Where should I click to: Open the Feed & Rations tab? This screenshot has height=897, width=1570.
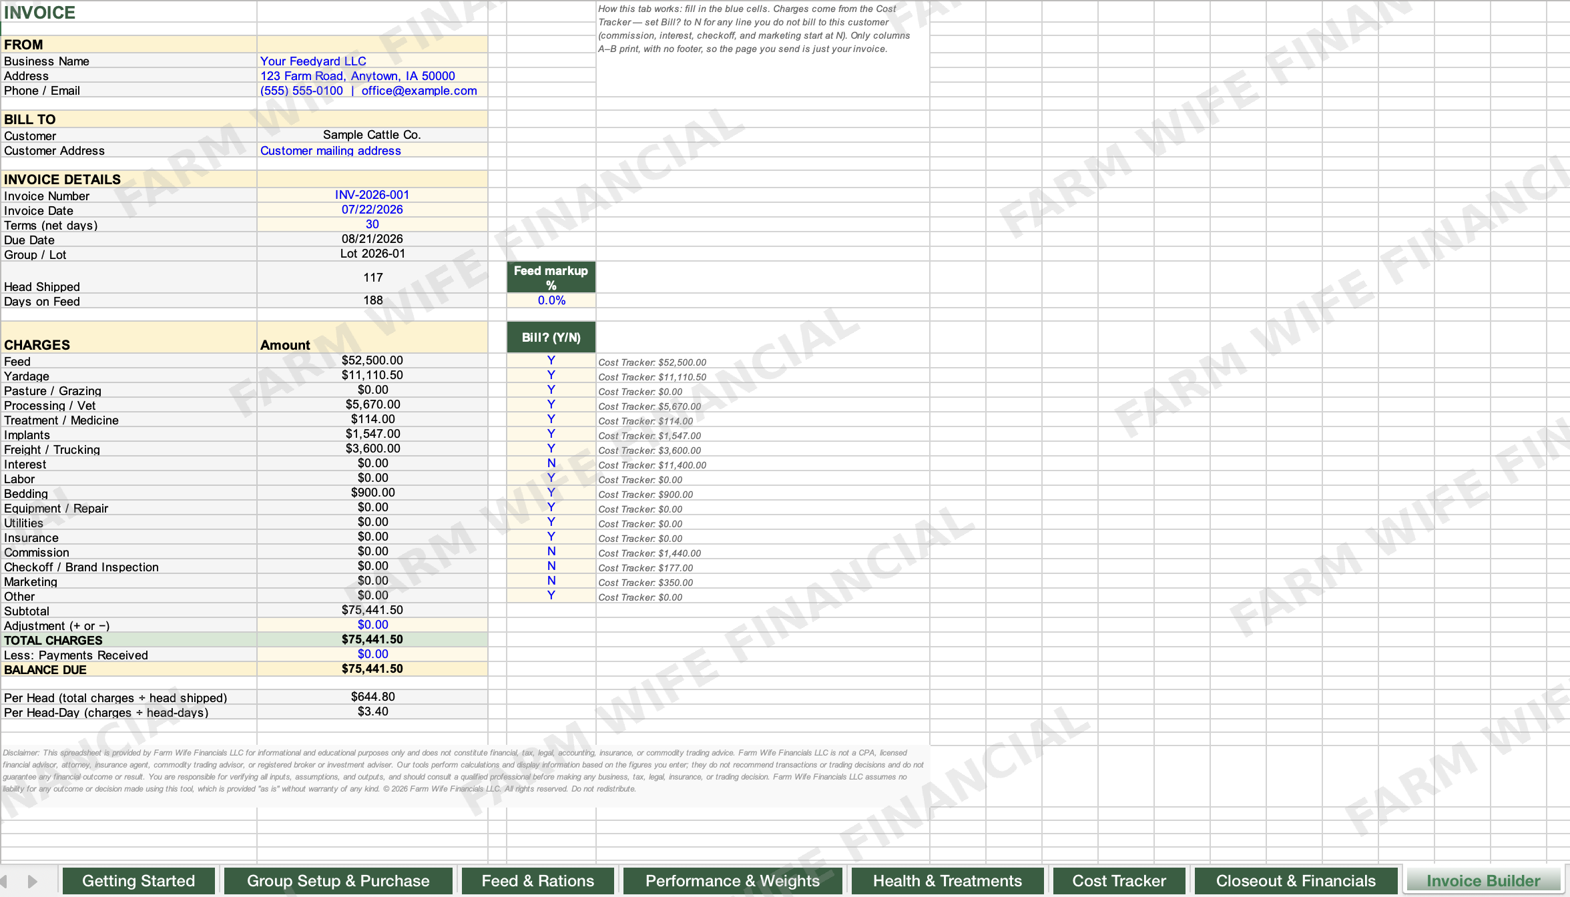538,880
